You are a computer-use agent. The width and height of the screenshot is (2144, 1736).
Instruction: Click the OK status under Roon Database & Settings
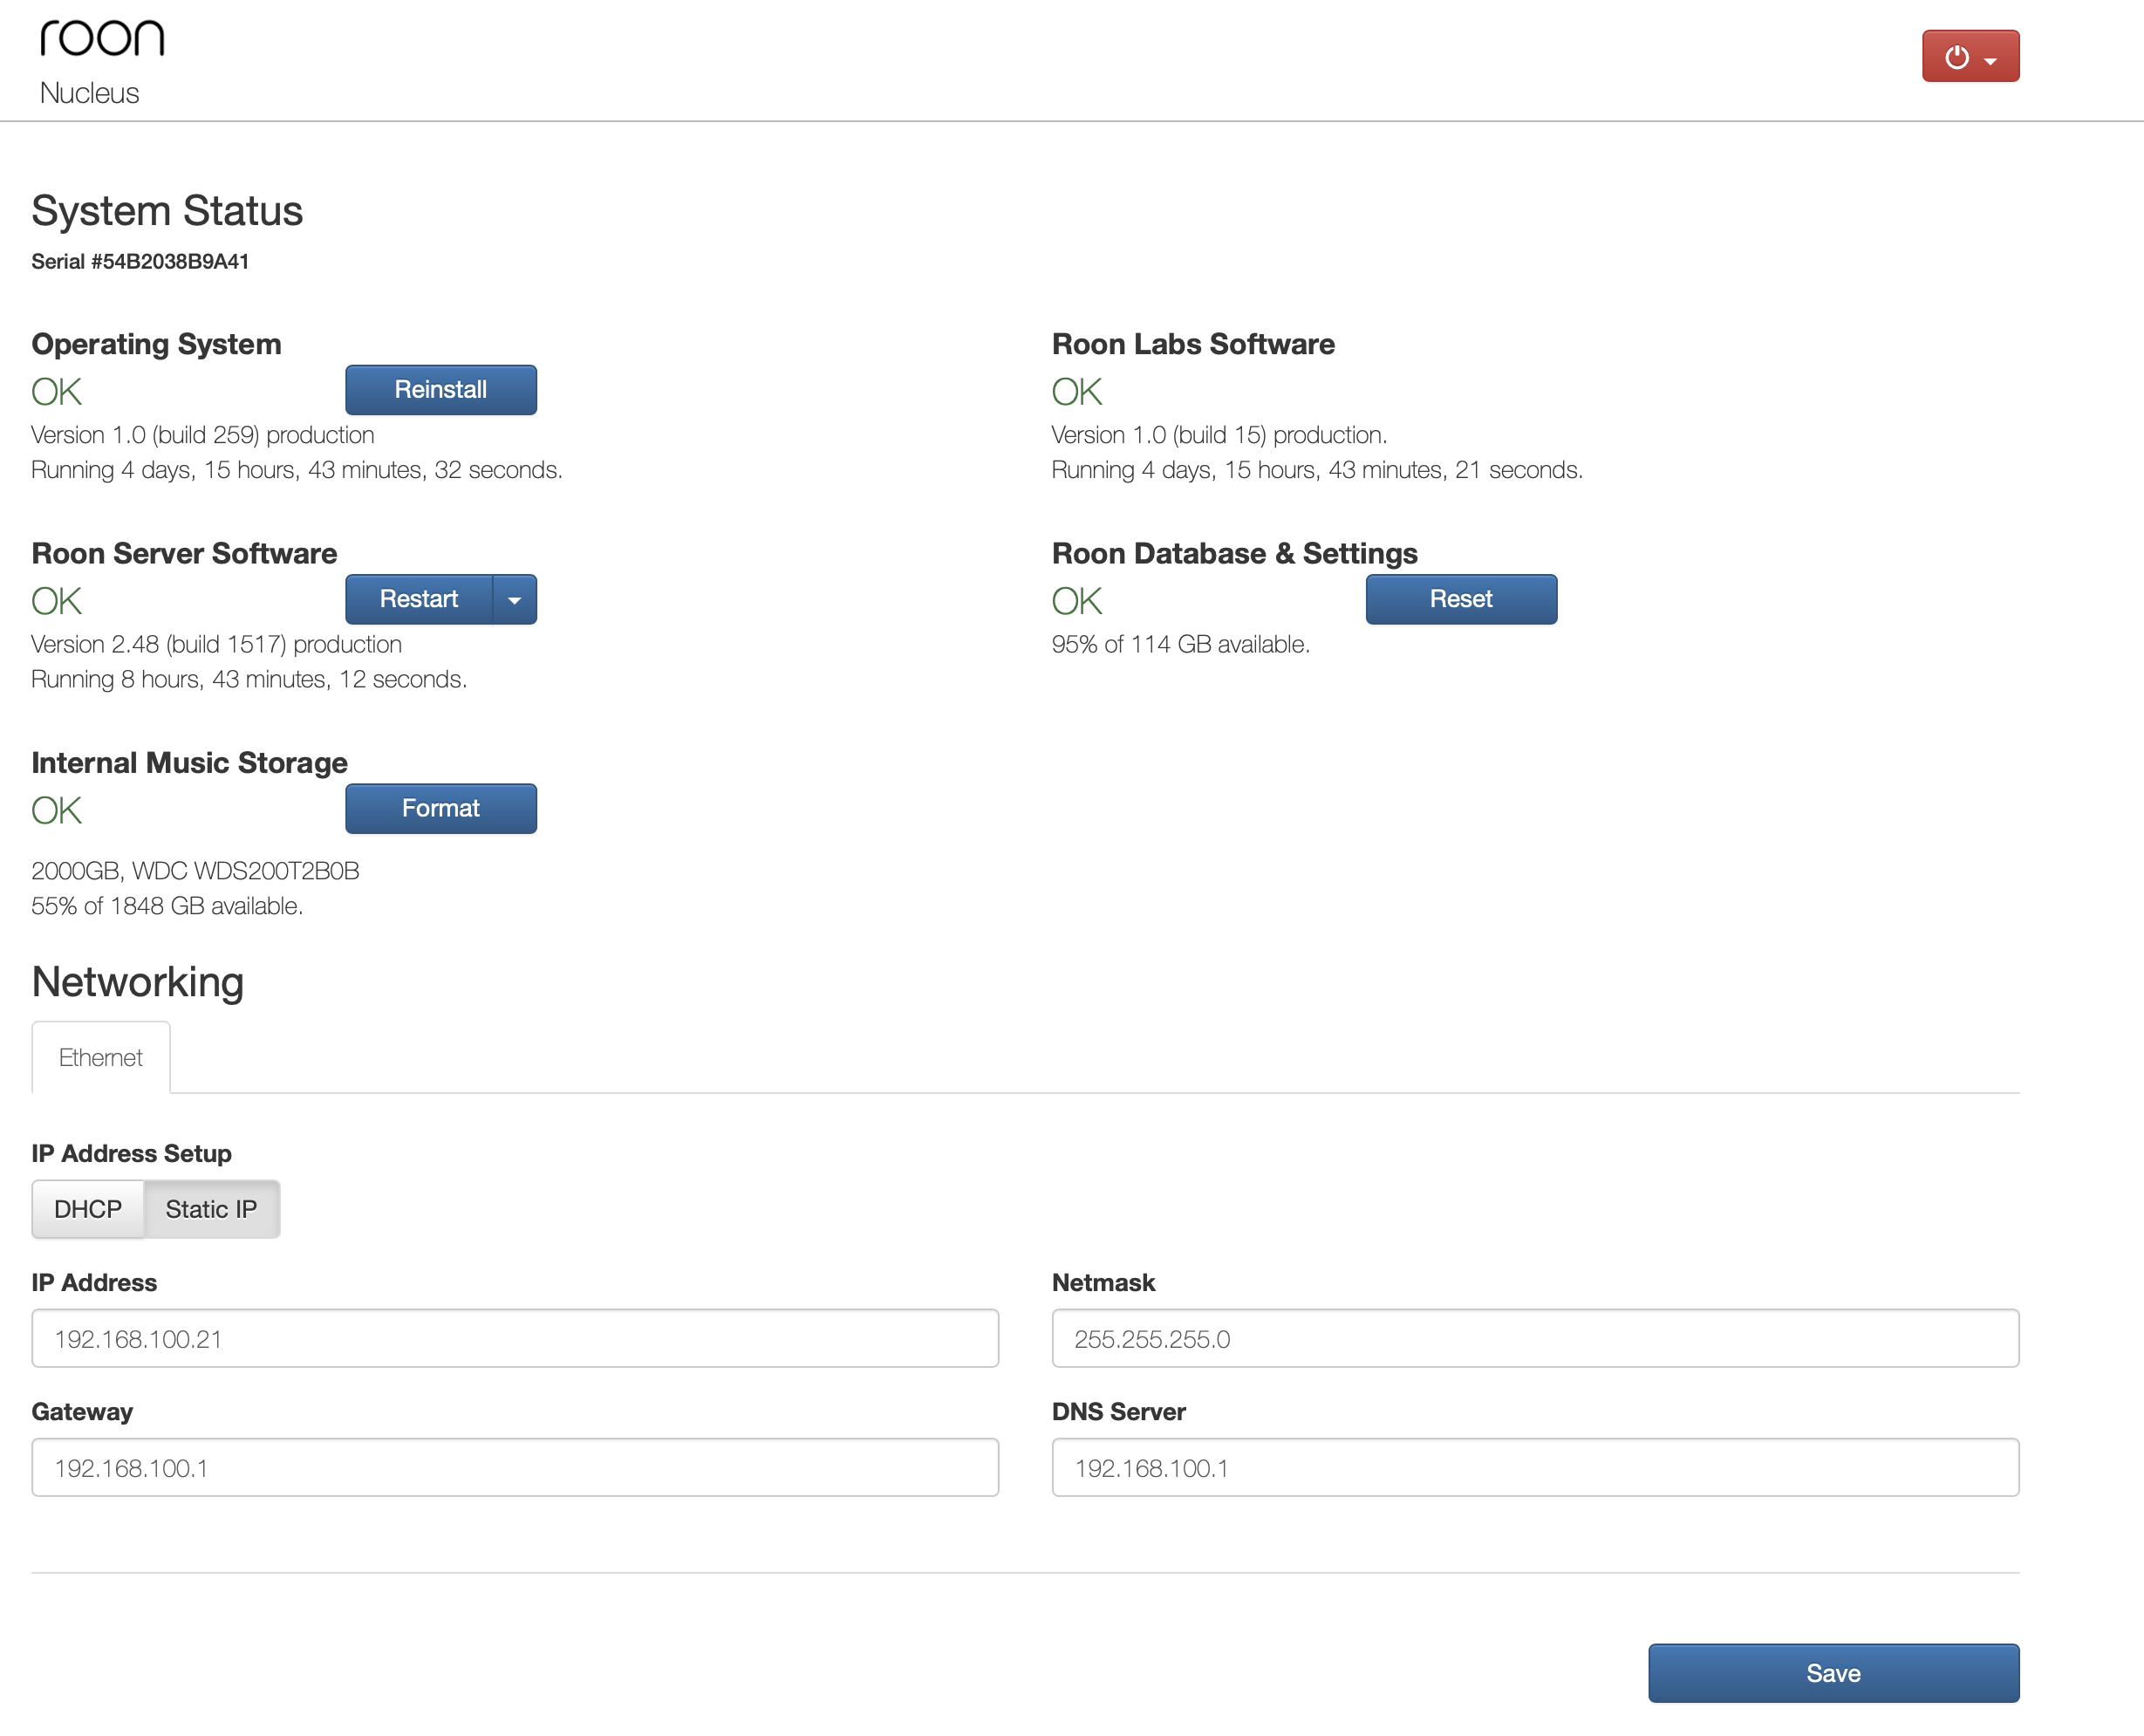point(1077,601)
